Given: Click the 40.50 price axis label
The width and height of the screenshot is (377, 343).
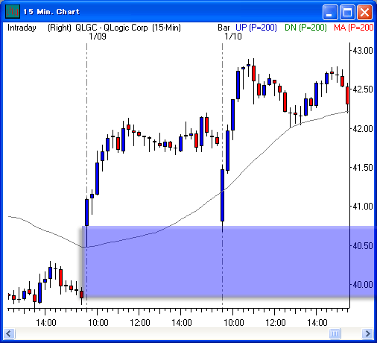Looking at the screenshot, I should [x=363, y=246].
